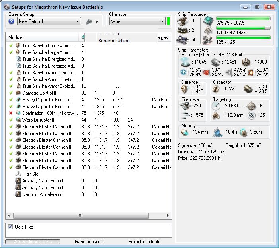Click the align time icon 16.4 s

pyautogui.click(x=217, y=132)
